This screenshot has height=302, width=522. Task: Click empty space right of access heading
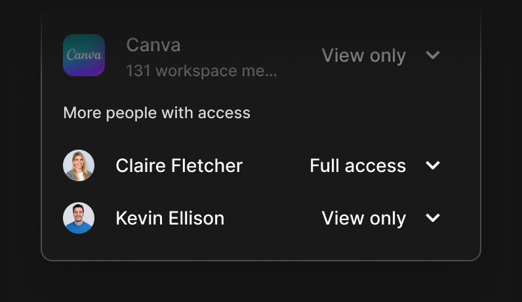coord(363,113)
